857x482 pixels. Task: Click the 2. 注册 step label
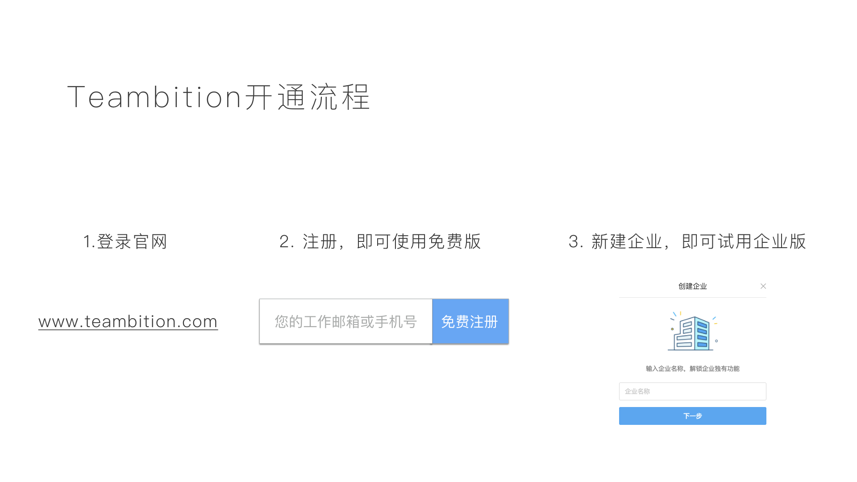308,241
